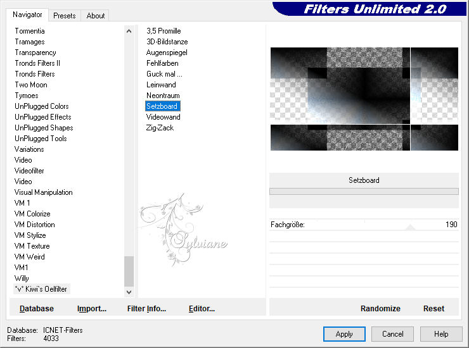
Task: Choose the Zig-Zack filter
Action: (x=160, y=128)
